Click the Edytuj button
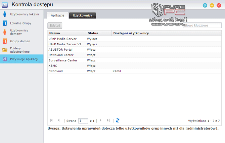Viewport: 225px width, 143px height. click(55, 26)
